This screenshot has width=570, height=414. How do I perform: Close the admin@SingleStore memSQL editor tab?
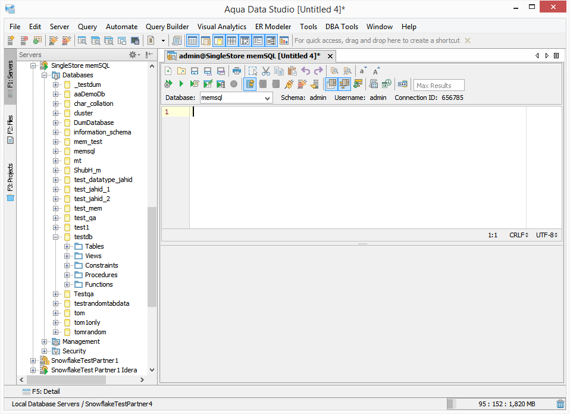(x=330, y=56)
